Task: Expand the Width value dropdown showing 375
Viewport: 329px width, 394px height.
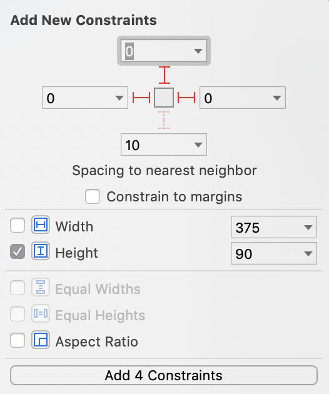Action: [x=308, y=228]
